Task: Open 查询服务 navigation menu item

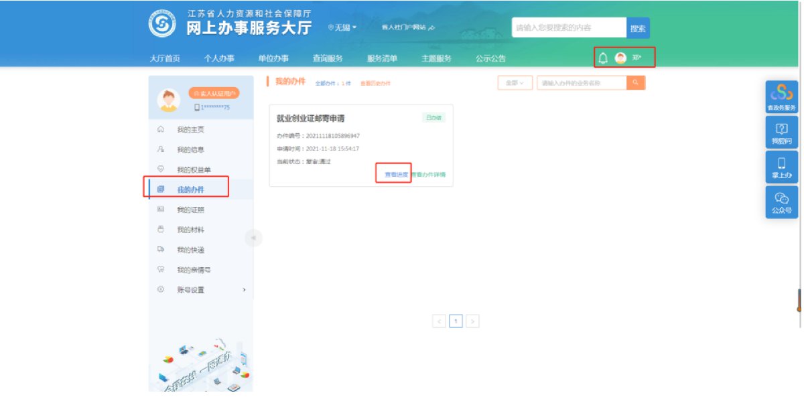Action: click(x=327, y=58)
